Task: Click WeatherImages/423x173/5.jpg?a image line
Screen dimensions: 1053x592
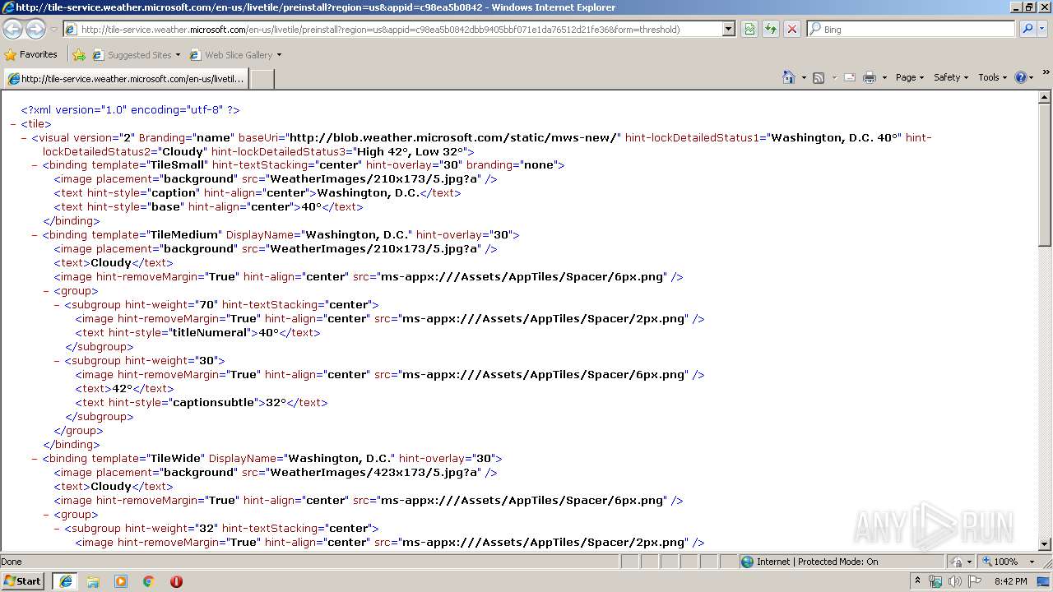Action: tap(276, 473)
